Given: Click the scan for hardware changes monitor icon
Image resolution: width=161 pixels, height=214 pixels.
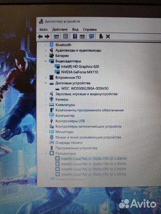Looking at the screenshot, I should (91, 36).
